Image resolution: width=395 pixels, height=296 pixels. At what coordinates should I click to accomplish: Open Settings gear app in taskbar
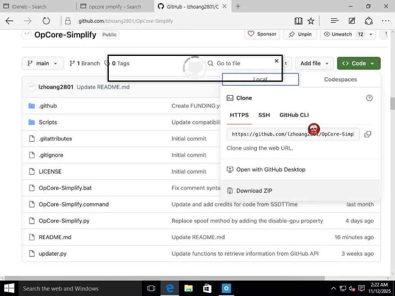tap(226, 288)
